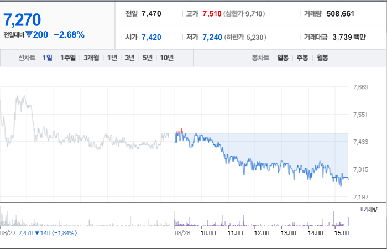Click the 7,315 y-axis label
387x249 pixels.
(360, 169)
